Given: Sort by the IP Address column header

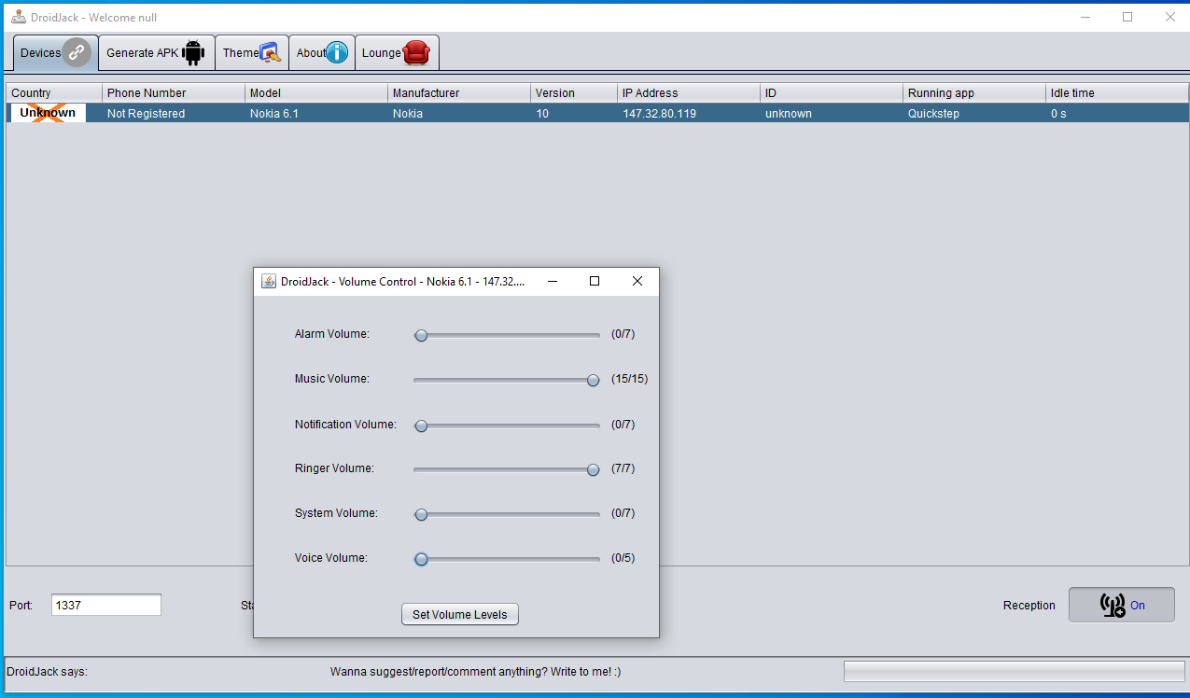Looking at the screenshot, I should click(x=689, y=93).
